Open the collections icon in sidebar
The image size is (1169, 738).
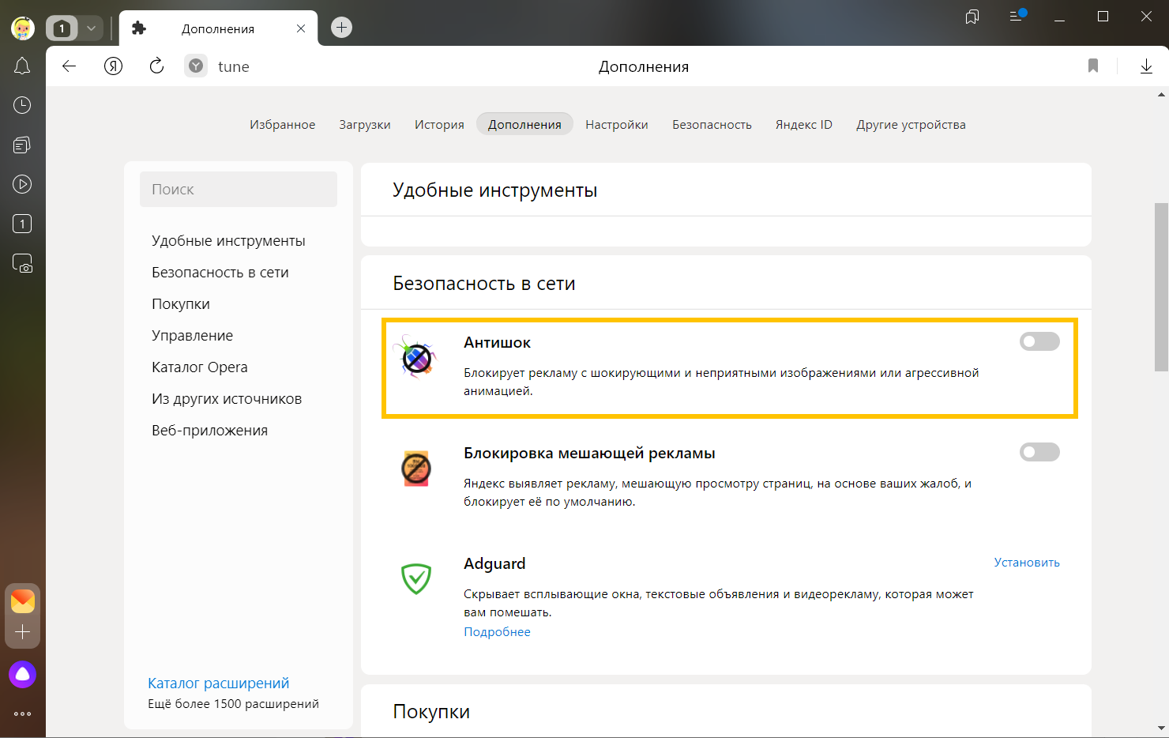point(22,145)
